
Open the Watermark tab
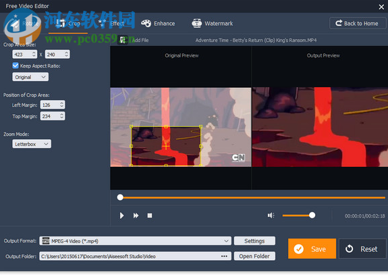point(213,24)
